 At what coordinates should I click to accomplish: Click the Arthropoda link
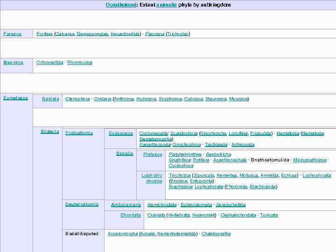tap(243, 145)
